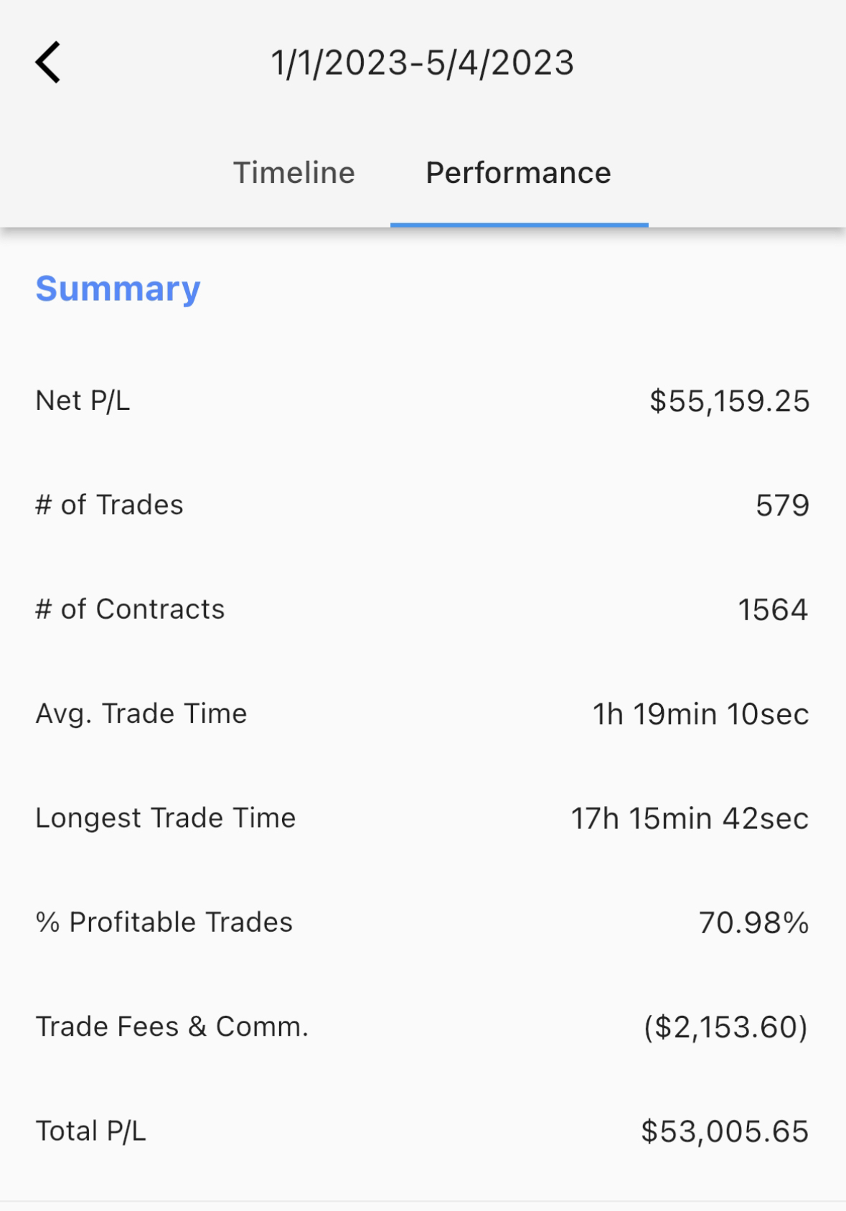Select the Longest Trade Time label
This screenshot has width=846, height=1211.
pos(166,818)
